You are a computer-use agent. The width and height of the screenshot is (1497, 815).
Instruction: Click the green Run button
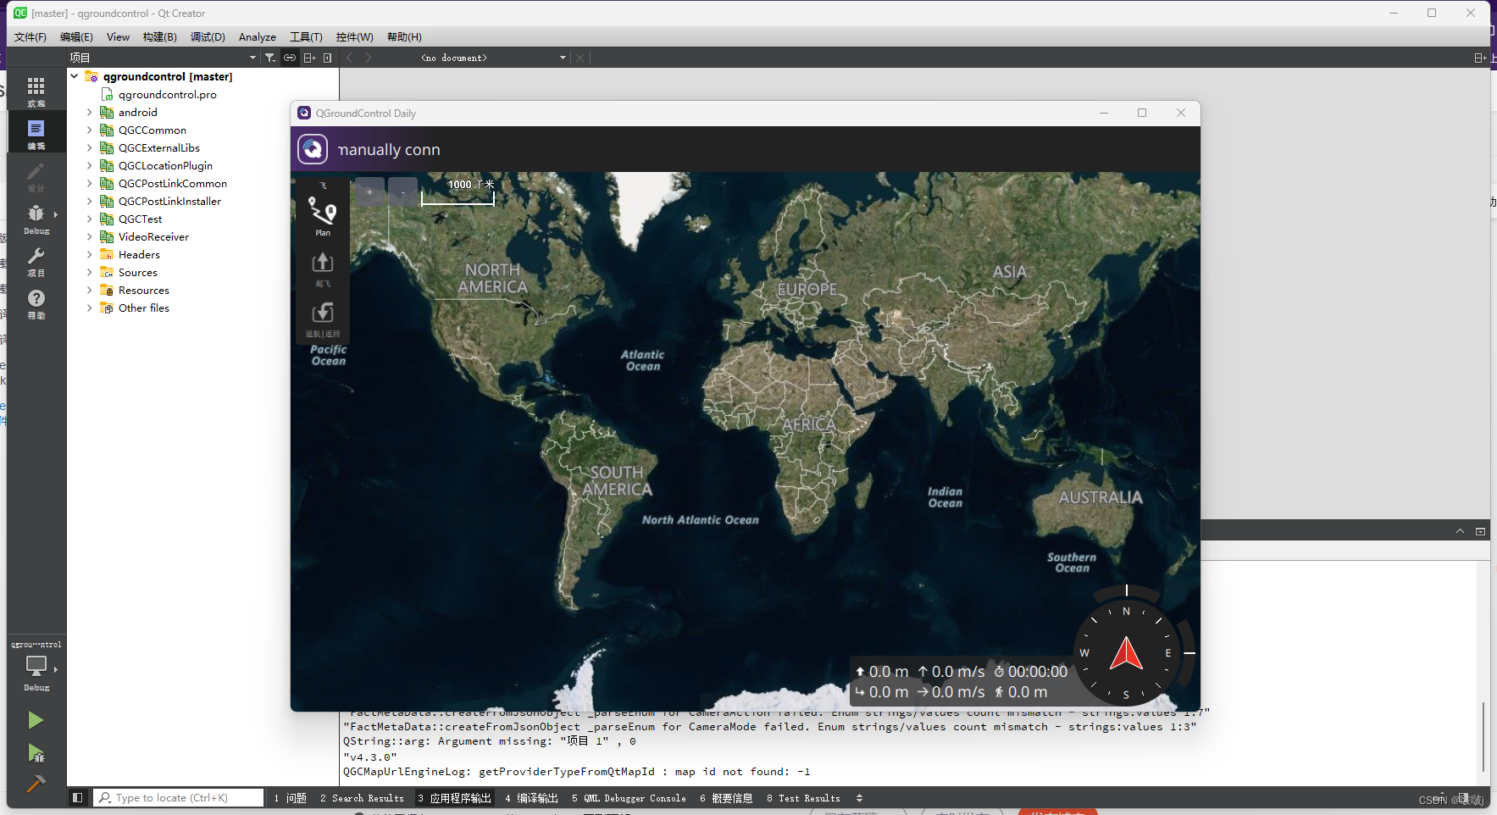coord(36,720)
